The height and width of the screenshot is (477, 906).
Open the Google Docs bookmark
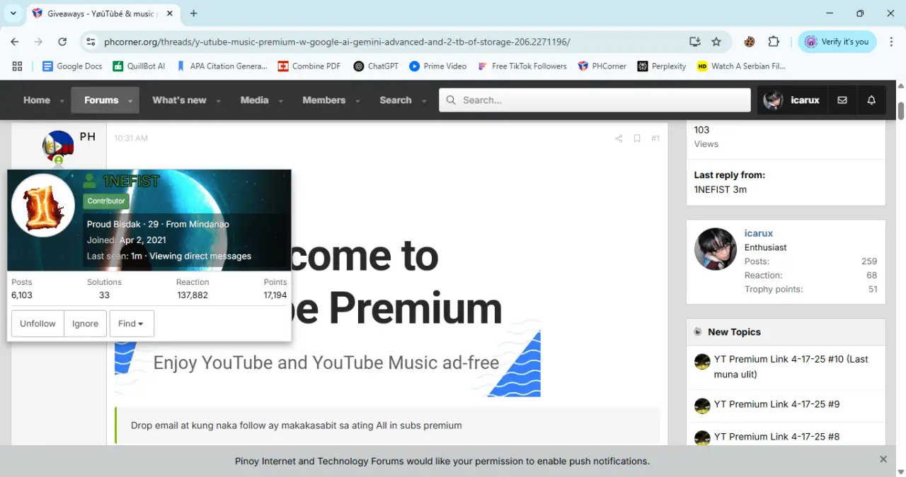pos(72,66)
